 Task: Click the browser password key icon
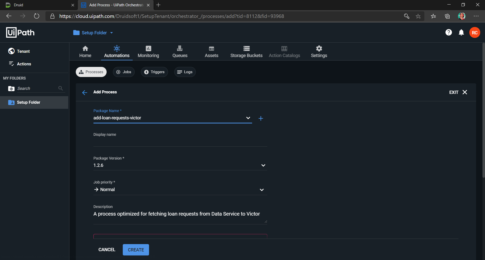pos(406,16)
